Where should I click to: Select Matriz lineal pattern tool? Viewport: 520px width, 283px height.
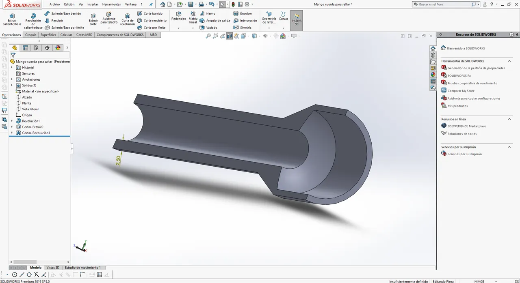[x=193, y=18]
